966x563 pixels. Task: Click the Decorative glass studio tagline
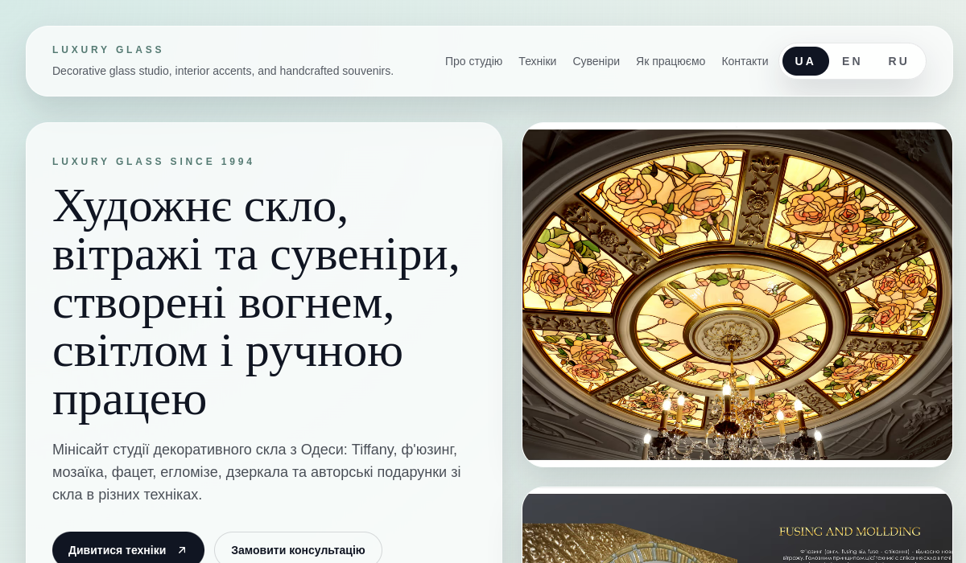tap(223, 71)
